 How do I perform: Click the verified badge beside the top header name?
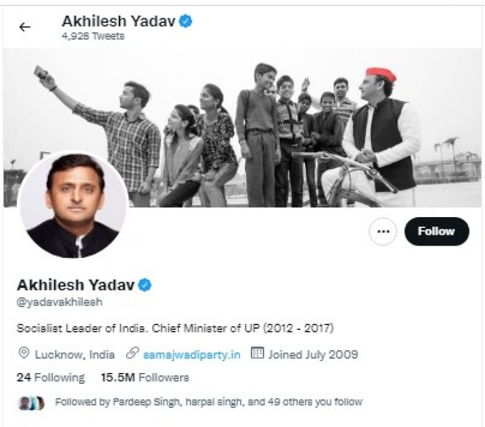coord(187,21)
